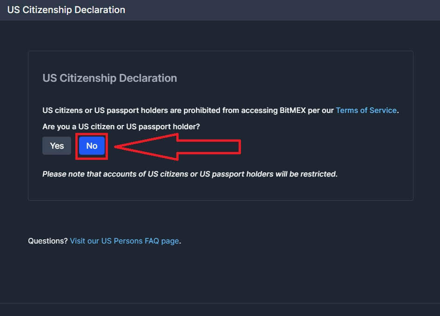Click the card heading US Citizenship Declaration

point(109,78)
